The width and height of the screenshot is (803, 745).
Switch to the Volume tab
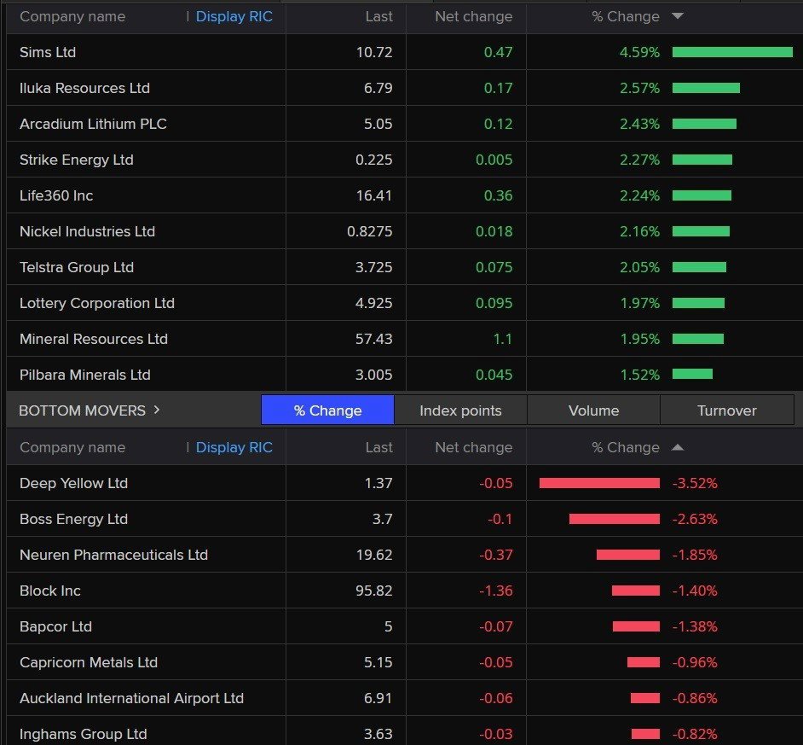click(593, 410)
